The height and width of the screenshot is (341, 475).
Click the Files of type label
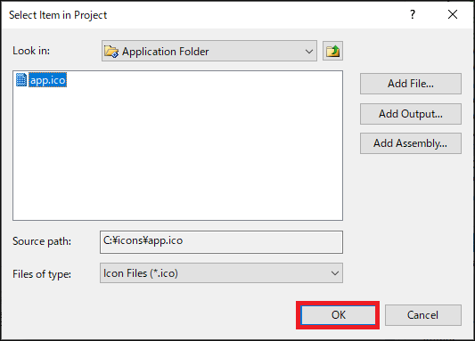click(x=42, y=274)
